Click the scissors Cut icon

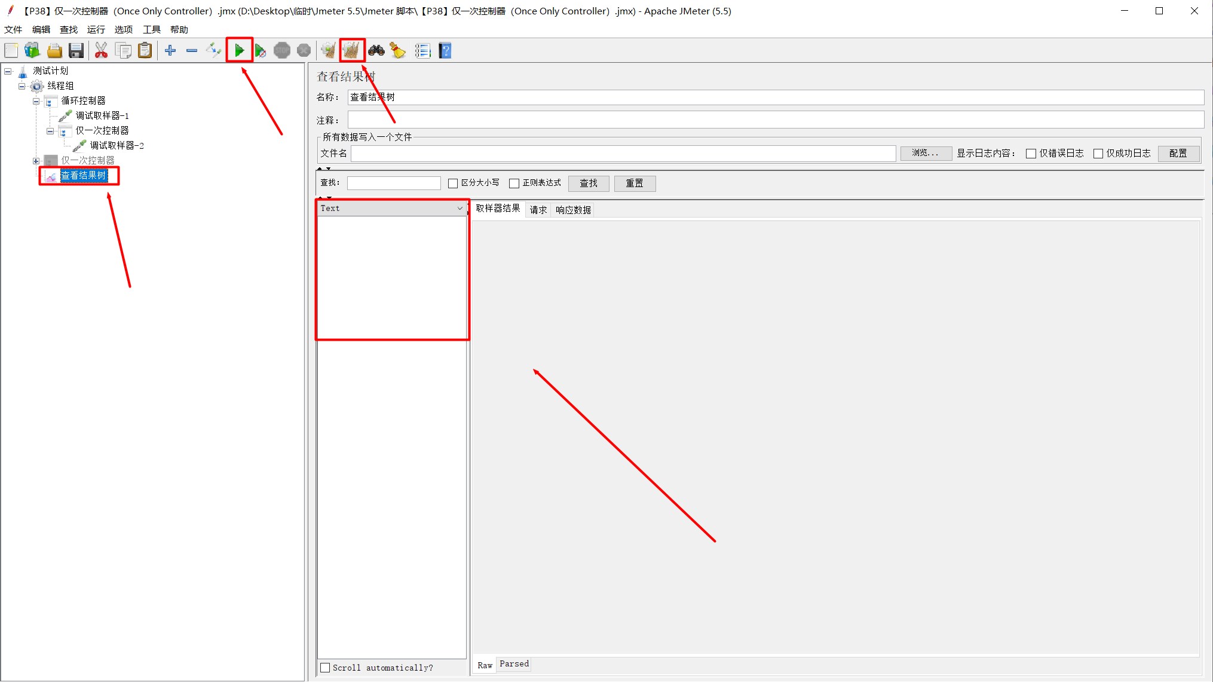click(101, 51)
